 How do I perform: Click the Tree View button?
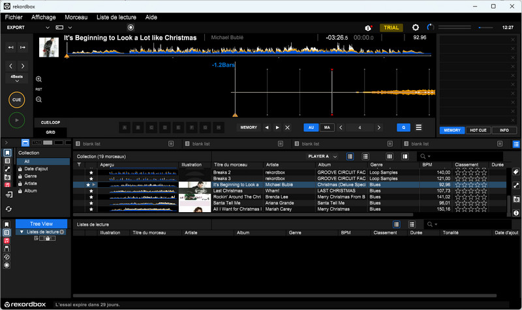point(41,224)
